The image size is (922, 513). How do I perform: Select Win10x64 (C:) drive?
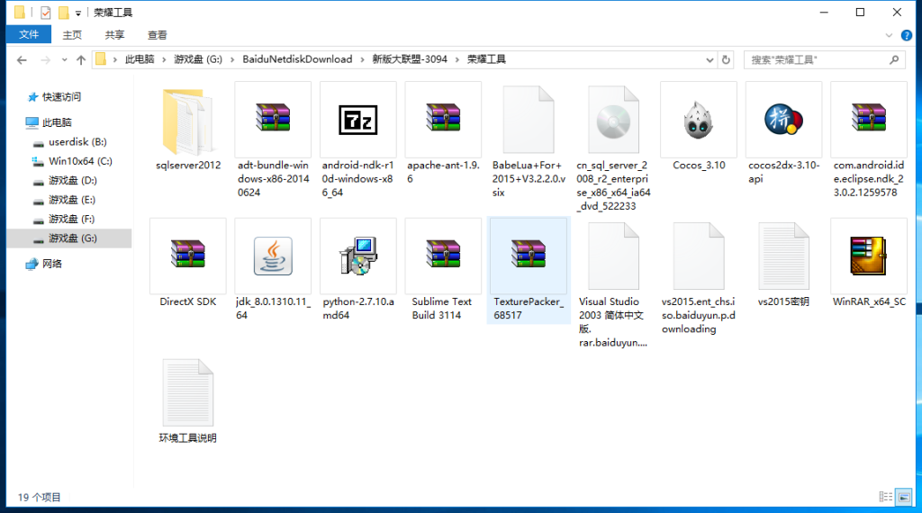[80, 161]
